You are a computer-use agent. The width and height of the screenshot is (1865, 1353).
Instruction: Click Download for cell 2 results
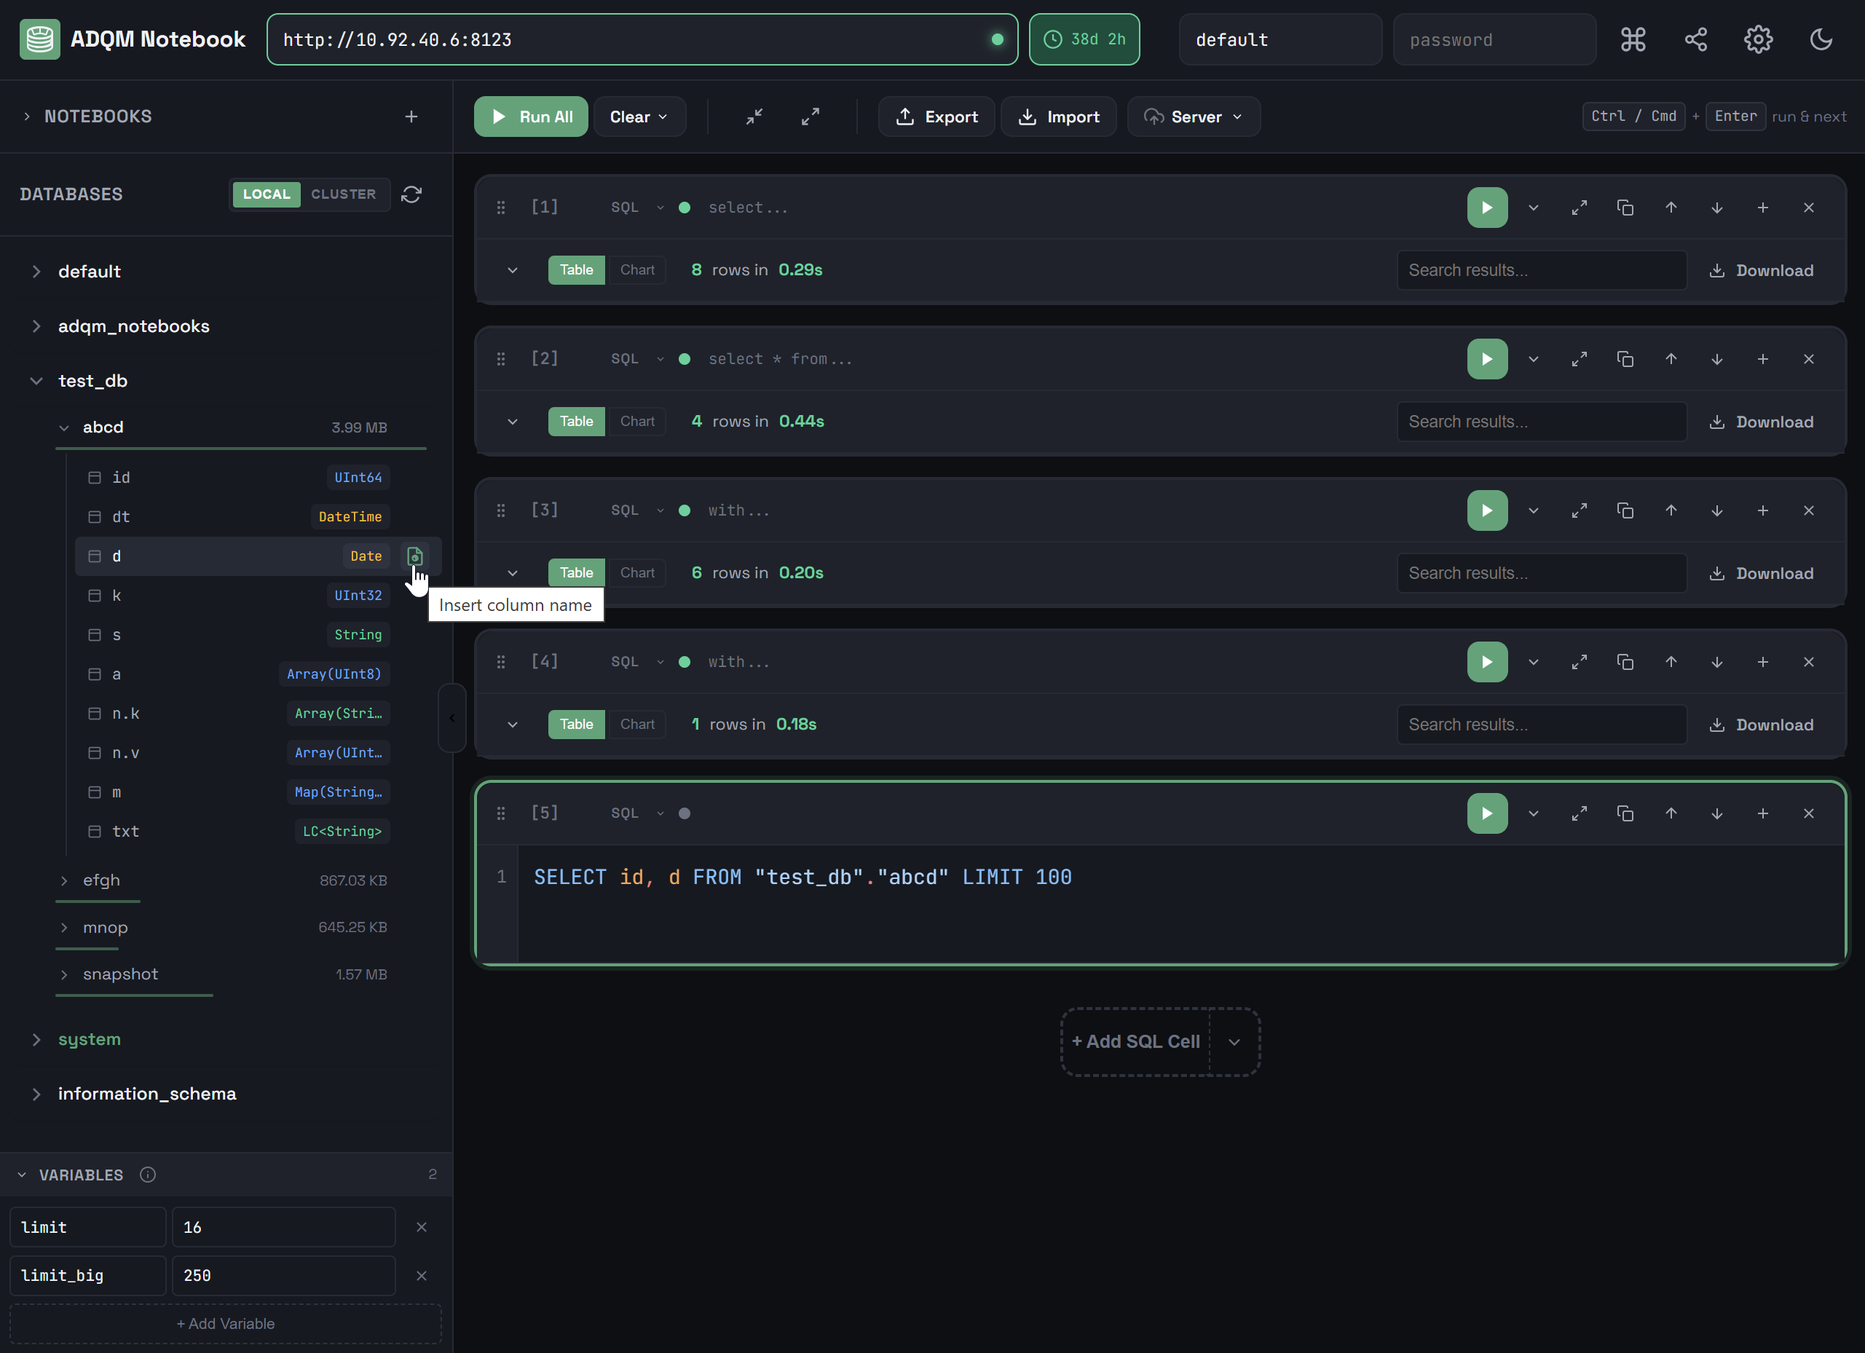[x=1762, y=422]
